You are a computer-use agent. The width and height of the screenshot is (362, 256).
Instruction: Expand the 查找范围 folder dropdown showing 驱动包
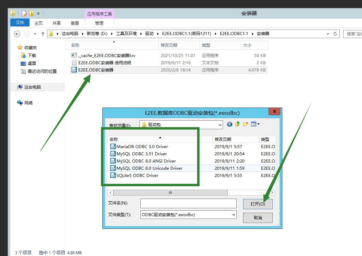coord(220,125)
